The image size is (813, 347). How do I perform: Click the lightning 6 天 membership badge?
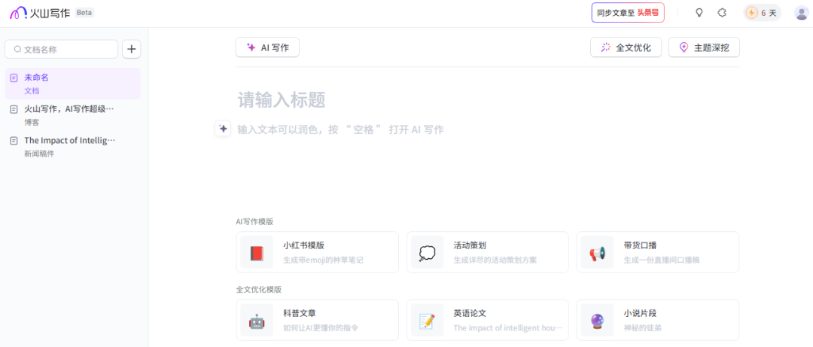click(x=762, y=13)
